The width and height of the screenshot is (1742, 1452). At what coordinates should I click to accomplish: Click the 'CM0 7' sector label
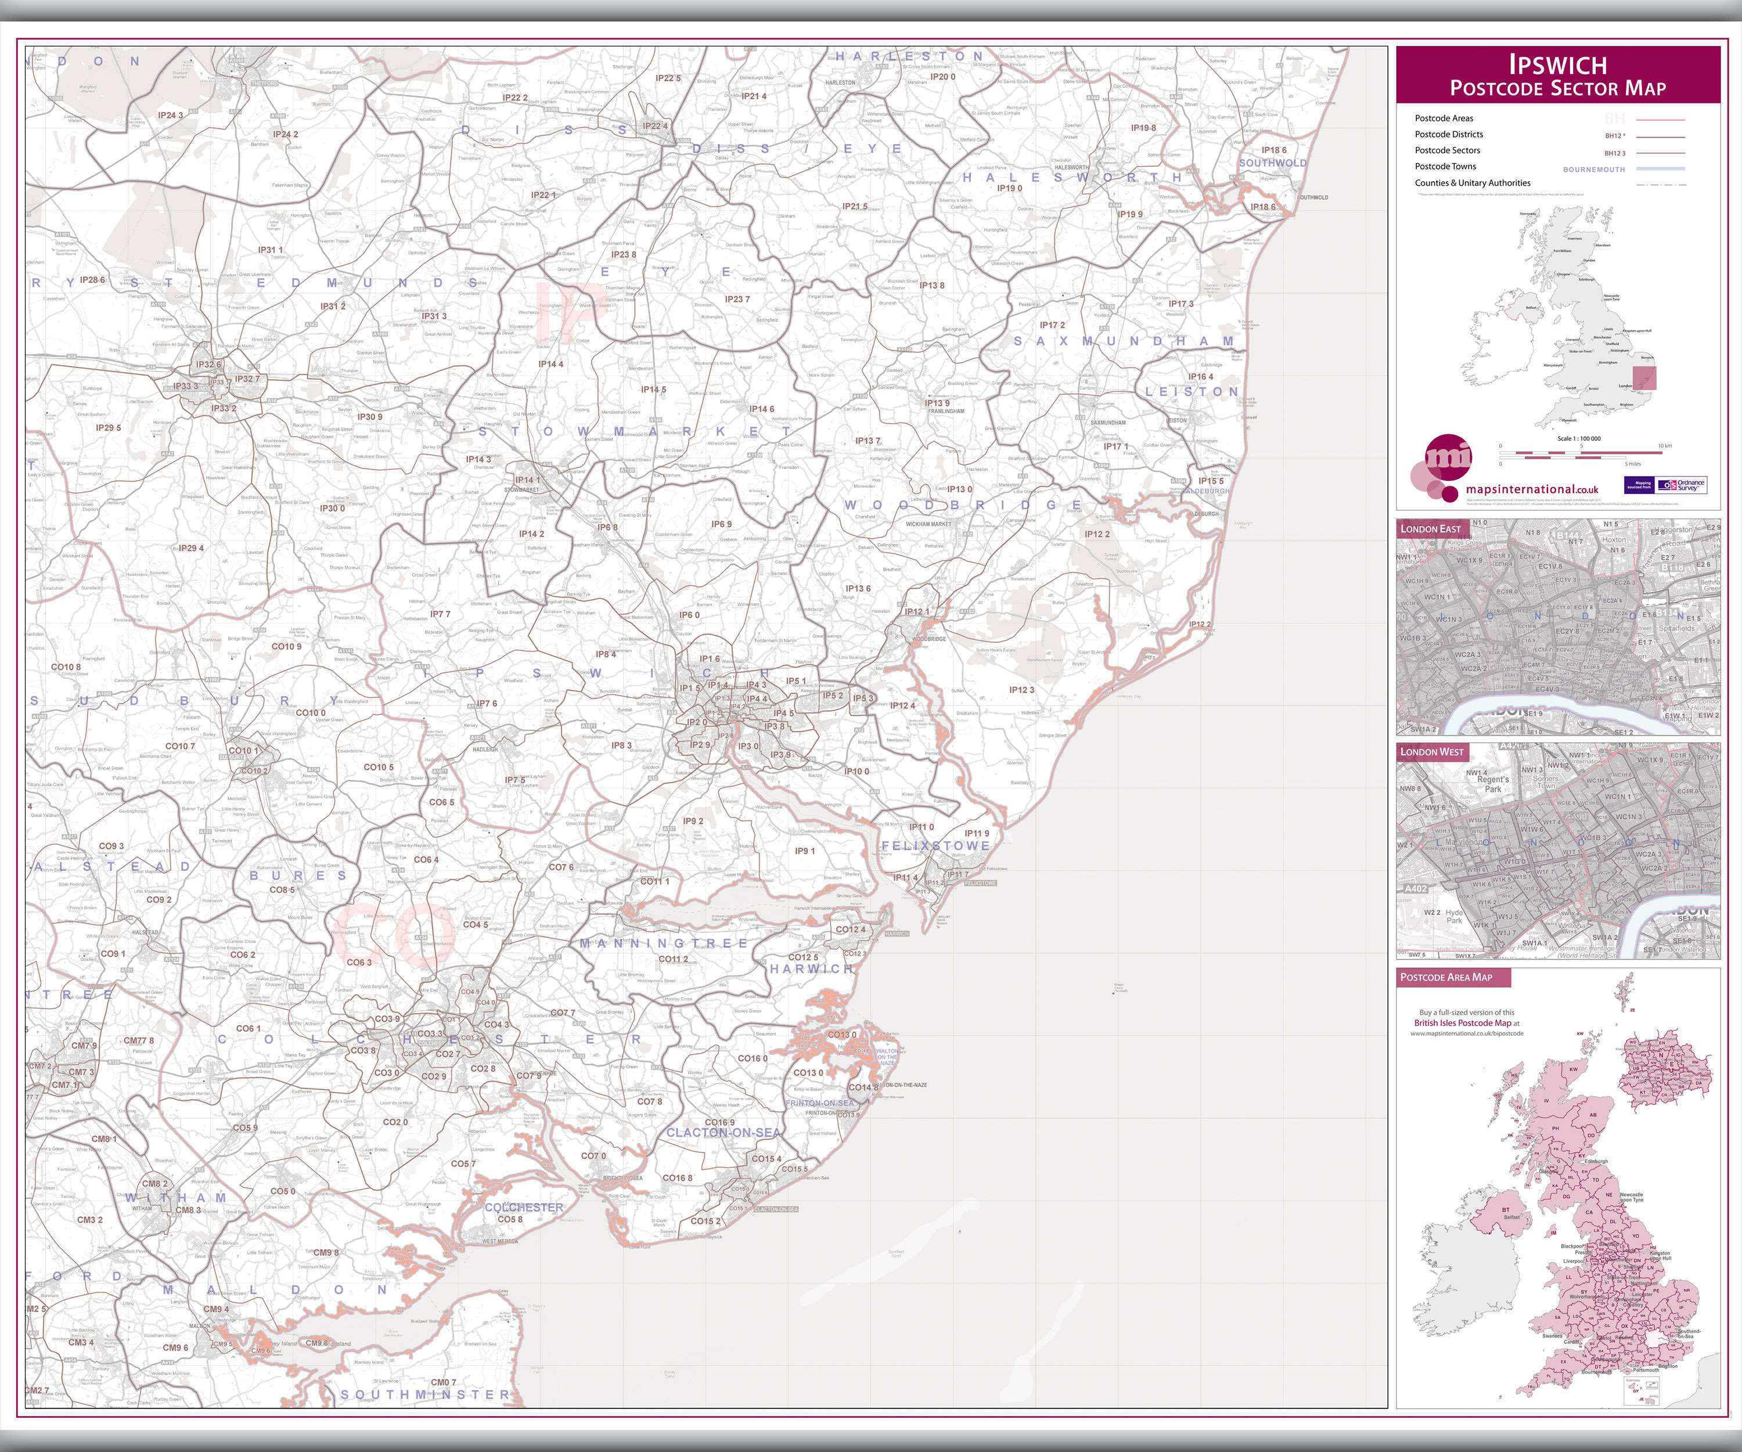click(x=443, y=1382)
